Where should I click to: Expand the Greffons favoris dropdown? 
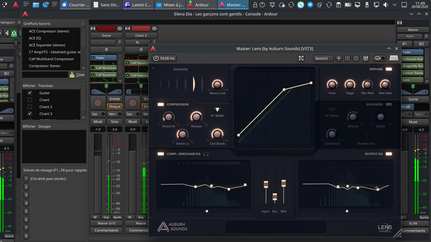[83, 24]
